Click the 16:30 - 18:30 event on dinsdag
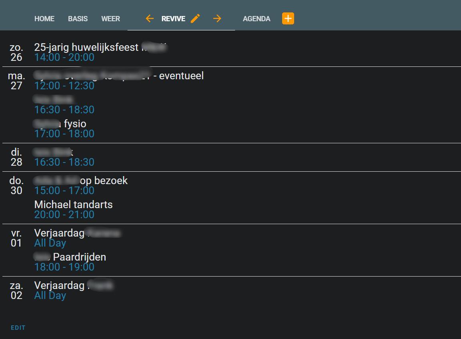Screen dimensions: 461x339 click(64, 162)
